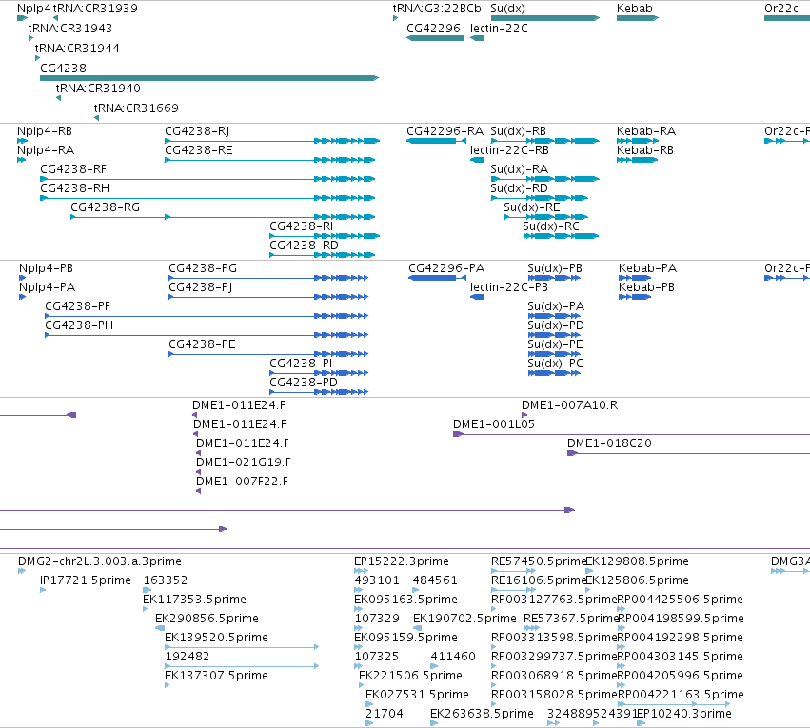Click the EK139520.5prime EST label

coord(216,638)
